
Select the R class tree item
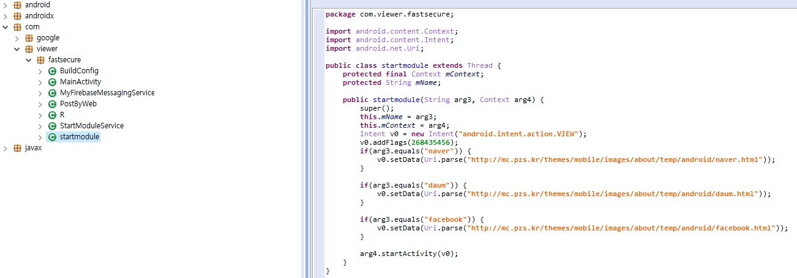click(x=62, y=115)
